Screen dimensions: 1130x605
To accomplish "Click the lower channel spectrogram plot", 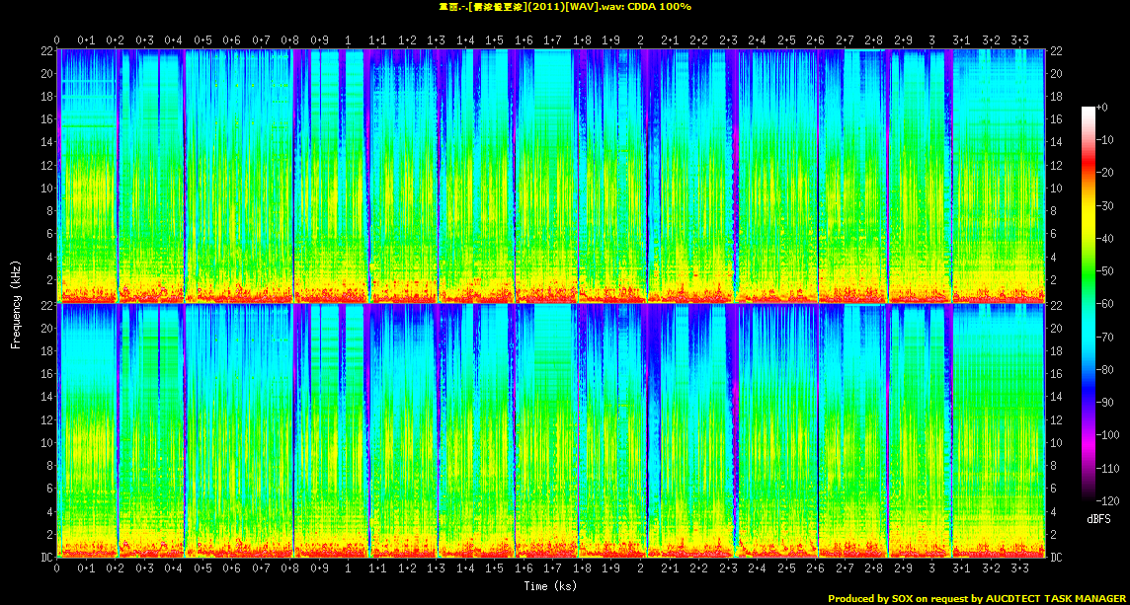I will click(550, 430).
